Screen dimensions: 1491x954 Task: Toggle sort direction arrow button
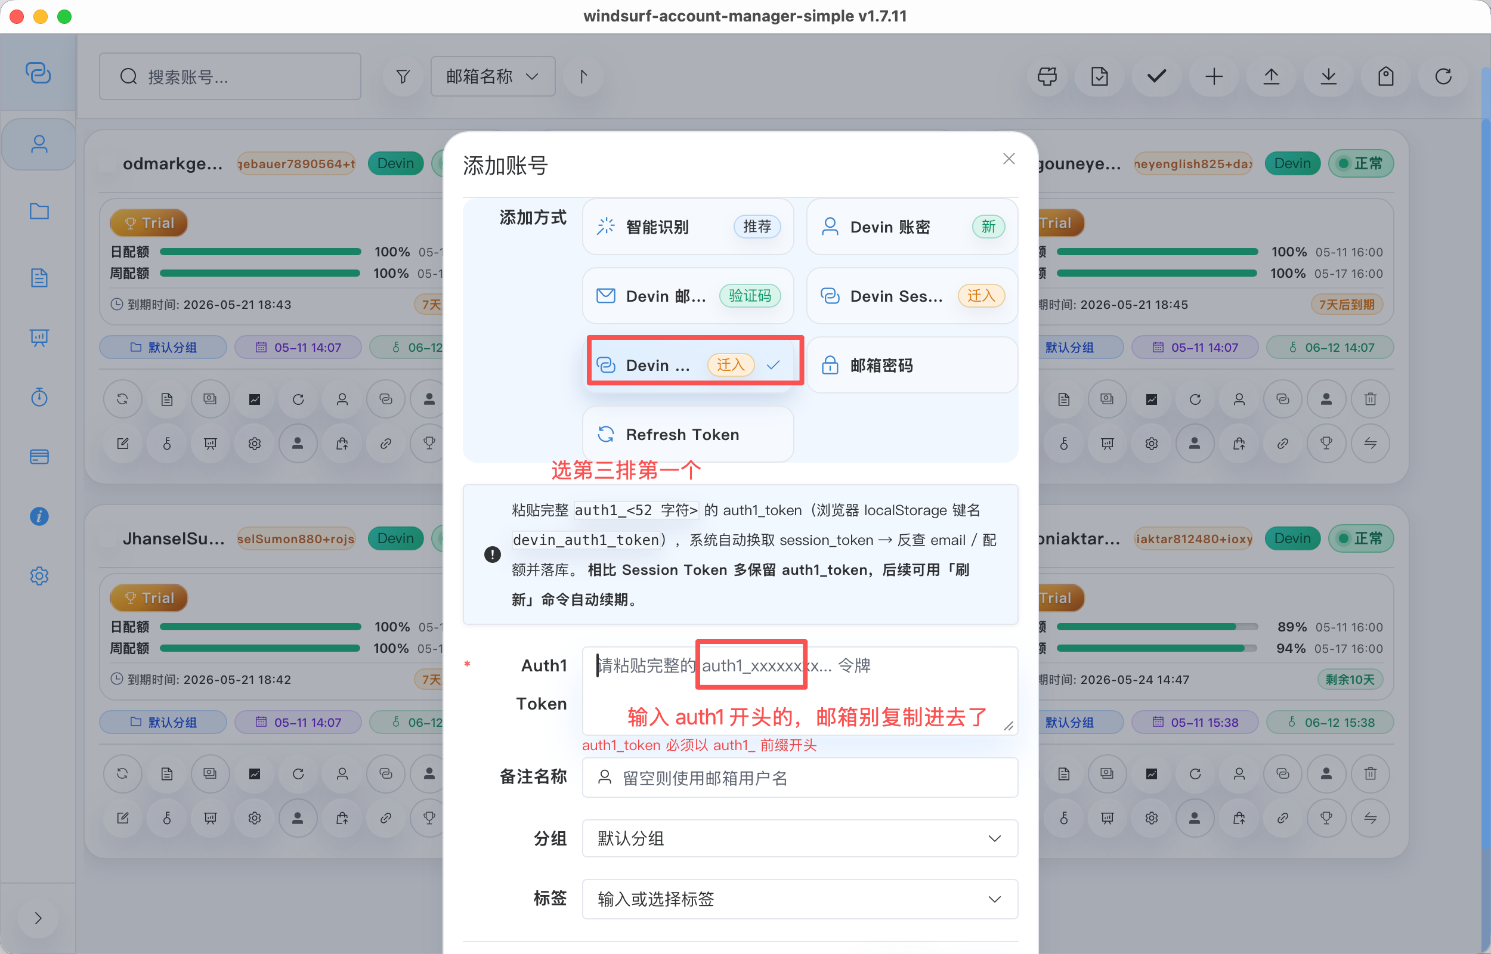582,76
